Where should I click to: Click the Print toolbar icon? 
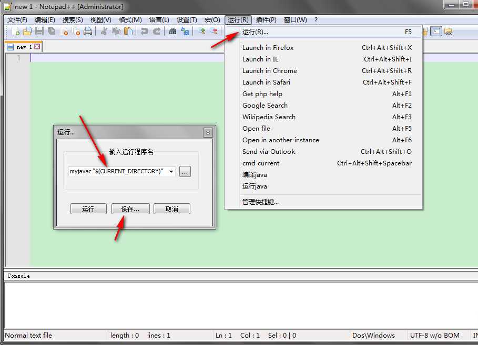tap(88, 32)
